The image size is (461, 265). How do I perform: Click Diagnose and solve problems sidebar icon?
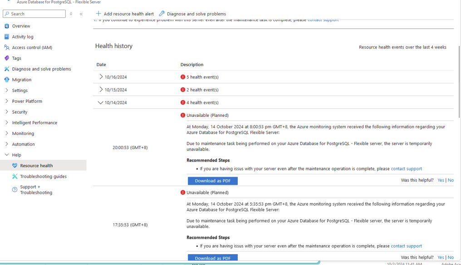pyautogui.click(x=7, y=69)
